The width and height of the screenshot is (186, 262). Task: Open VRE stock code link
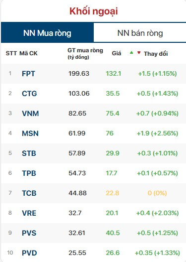(x=29, y=213)
